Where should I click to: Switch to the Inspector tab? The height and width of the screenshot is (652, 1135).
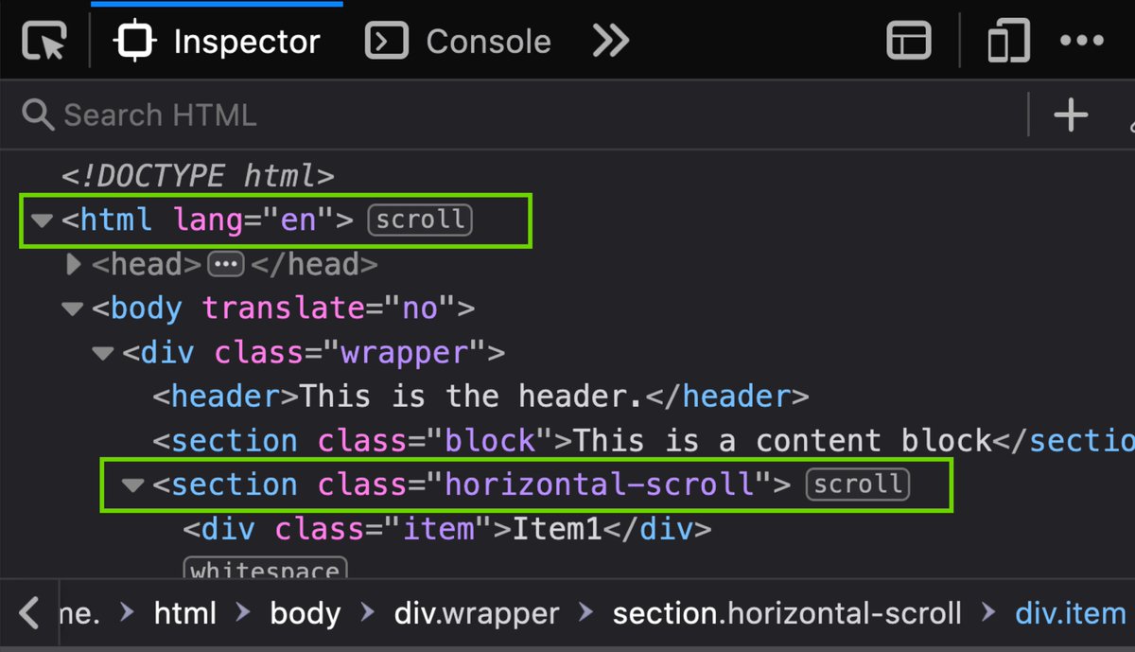(218, 42)
